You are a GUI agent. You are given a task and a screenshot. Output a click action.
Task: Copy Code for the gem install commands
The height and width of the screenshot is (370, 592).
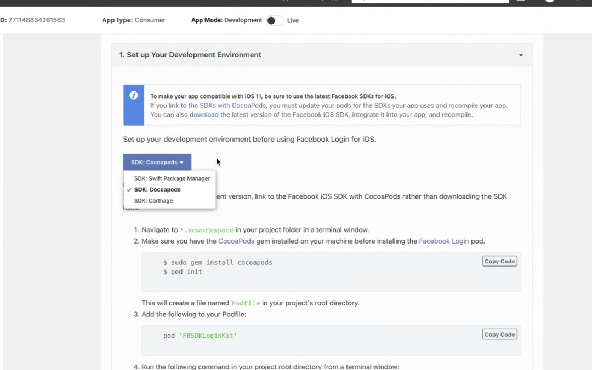pos(499,262)
